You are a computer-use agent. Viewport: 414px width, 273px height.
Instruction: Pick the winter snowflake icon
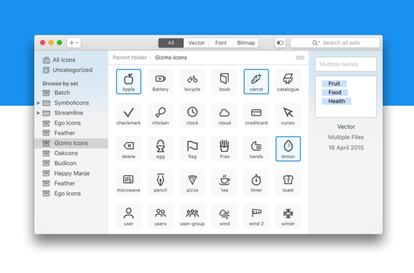coord(288,215)
